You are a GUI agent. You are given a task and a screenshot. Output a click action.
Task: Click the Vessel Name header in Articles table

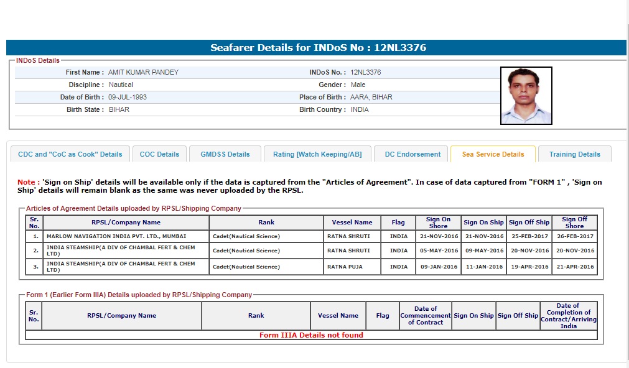pyautogui.click(x=352, y=223)
